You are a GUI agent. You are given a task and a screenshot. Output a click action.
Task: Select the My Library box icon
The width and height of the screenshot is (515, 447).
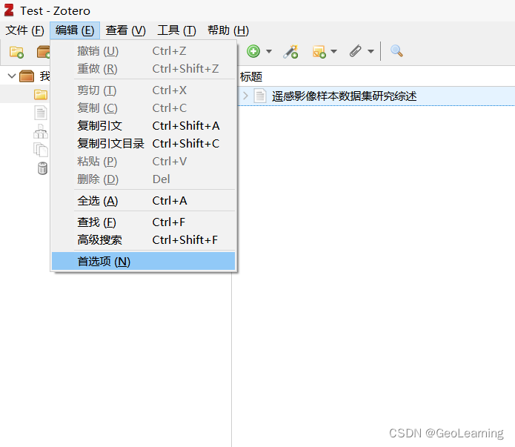pos(27,76)
